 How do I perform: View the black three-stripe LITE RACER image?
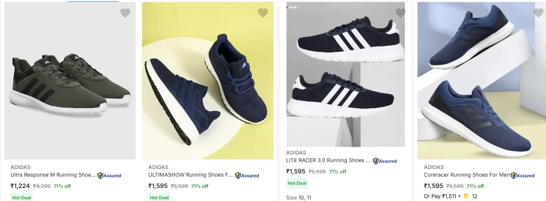point(345,76)
